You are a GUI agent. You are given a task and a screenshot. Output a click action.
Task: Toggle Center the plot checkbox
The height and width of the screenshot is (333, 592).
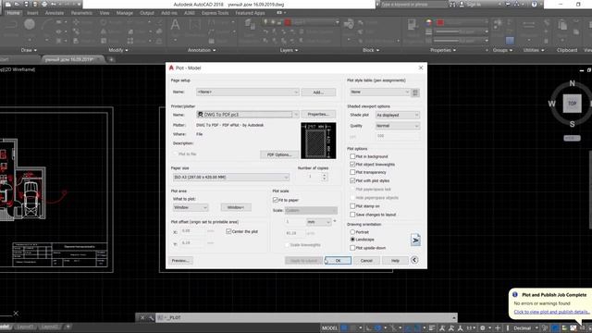228,231
